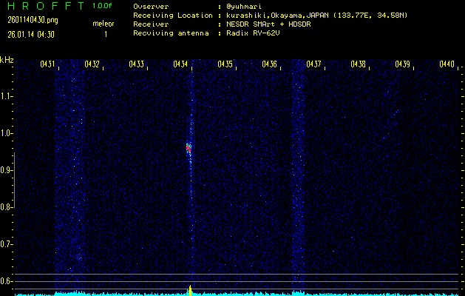Click the 0.6 kHz axis label
The height and width of the screenshot is (296, 465).
pyautogui.click(x=5, y=281)
